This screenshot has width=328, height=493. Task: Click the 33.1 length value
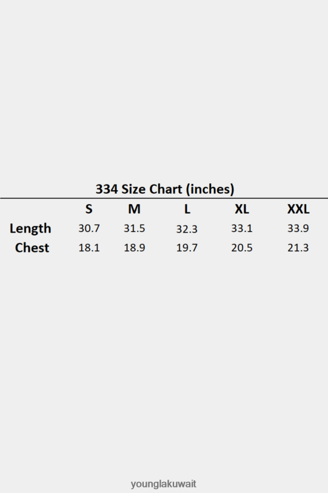point(242,228)
